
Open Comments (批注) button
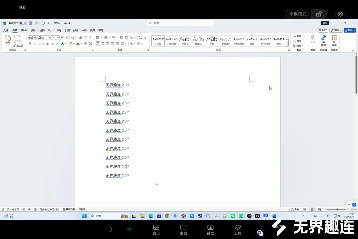pyautogui.click(x=323, y=30)
